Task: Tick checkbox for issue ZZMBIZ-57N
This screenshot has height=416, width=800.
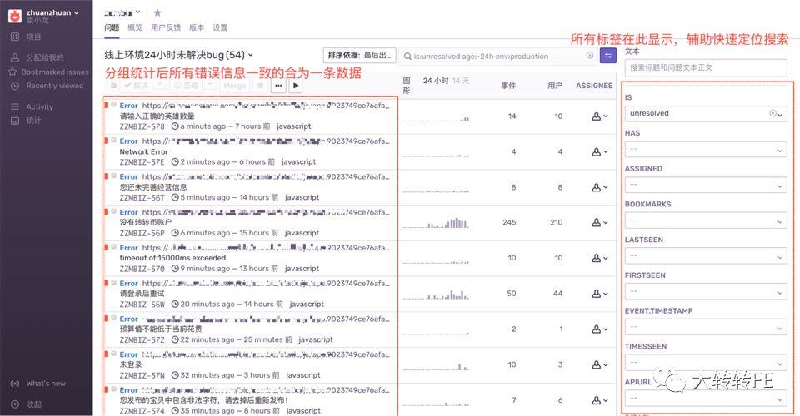Action: (114, 354)
